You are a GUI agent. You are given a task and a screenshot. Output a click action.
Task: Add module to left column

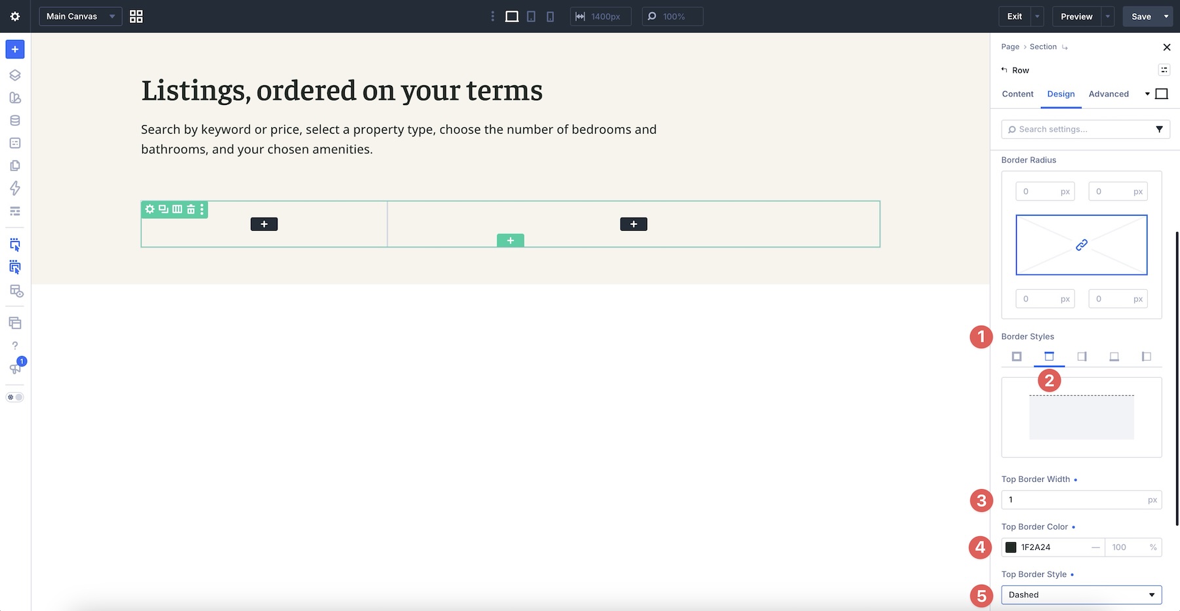coord(264,224)
